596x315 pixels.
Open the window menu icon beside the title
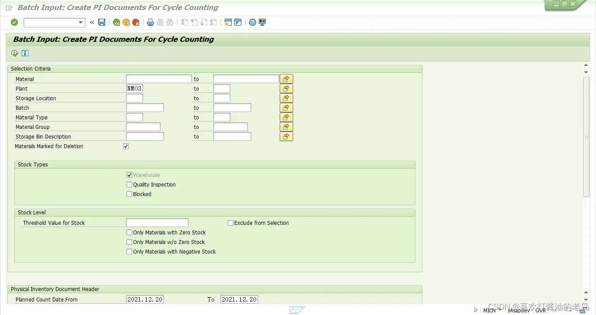point(9,8)
